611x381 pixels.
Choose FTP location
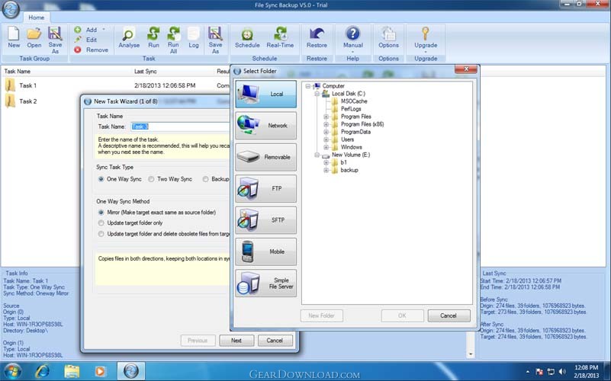click(265, 189)
